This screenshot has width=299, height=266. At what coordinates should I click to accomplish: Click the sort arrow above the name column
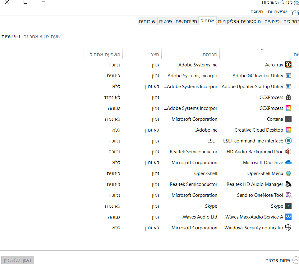tap(262, 50)
